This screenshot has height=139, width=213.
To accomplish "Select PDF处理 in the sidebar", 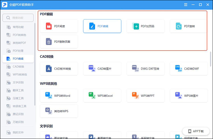I will point(18,51).
